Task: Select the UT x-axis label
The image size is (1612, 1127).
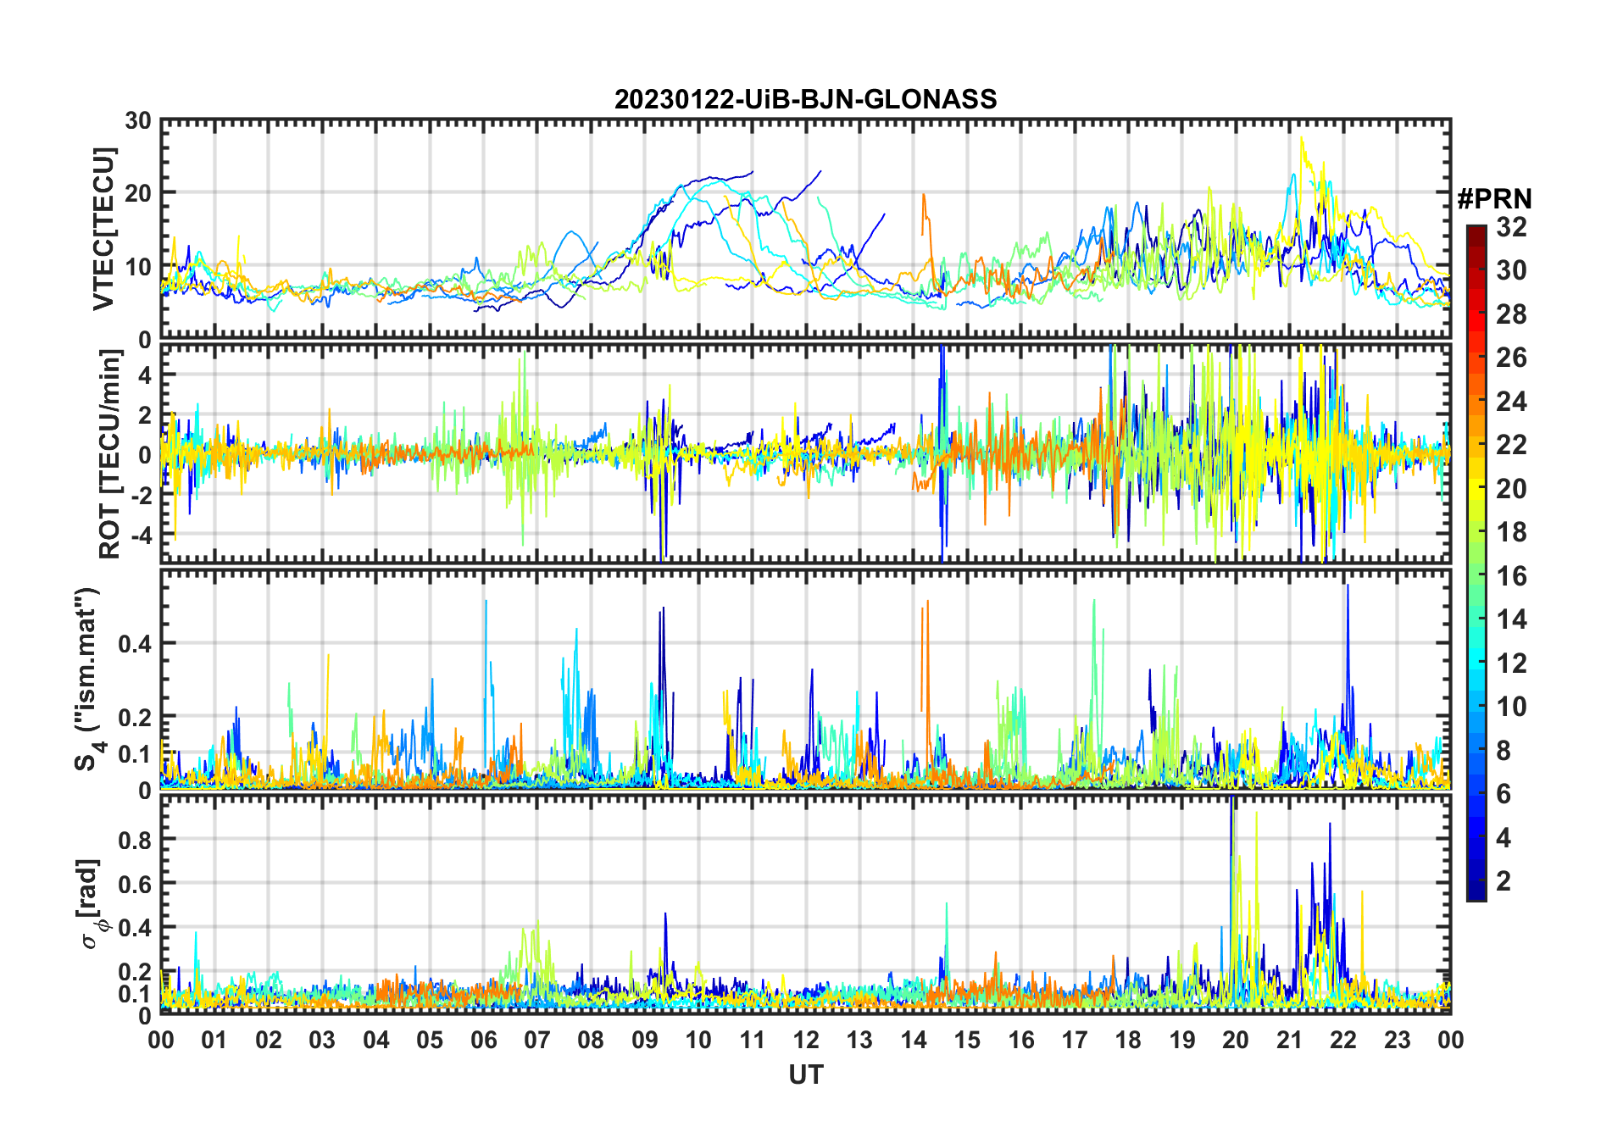Action: [806, 1074]
